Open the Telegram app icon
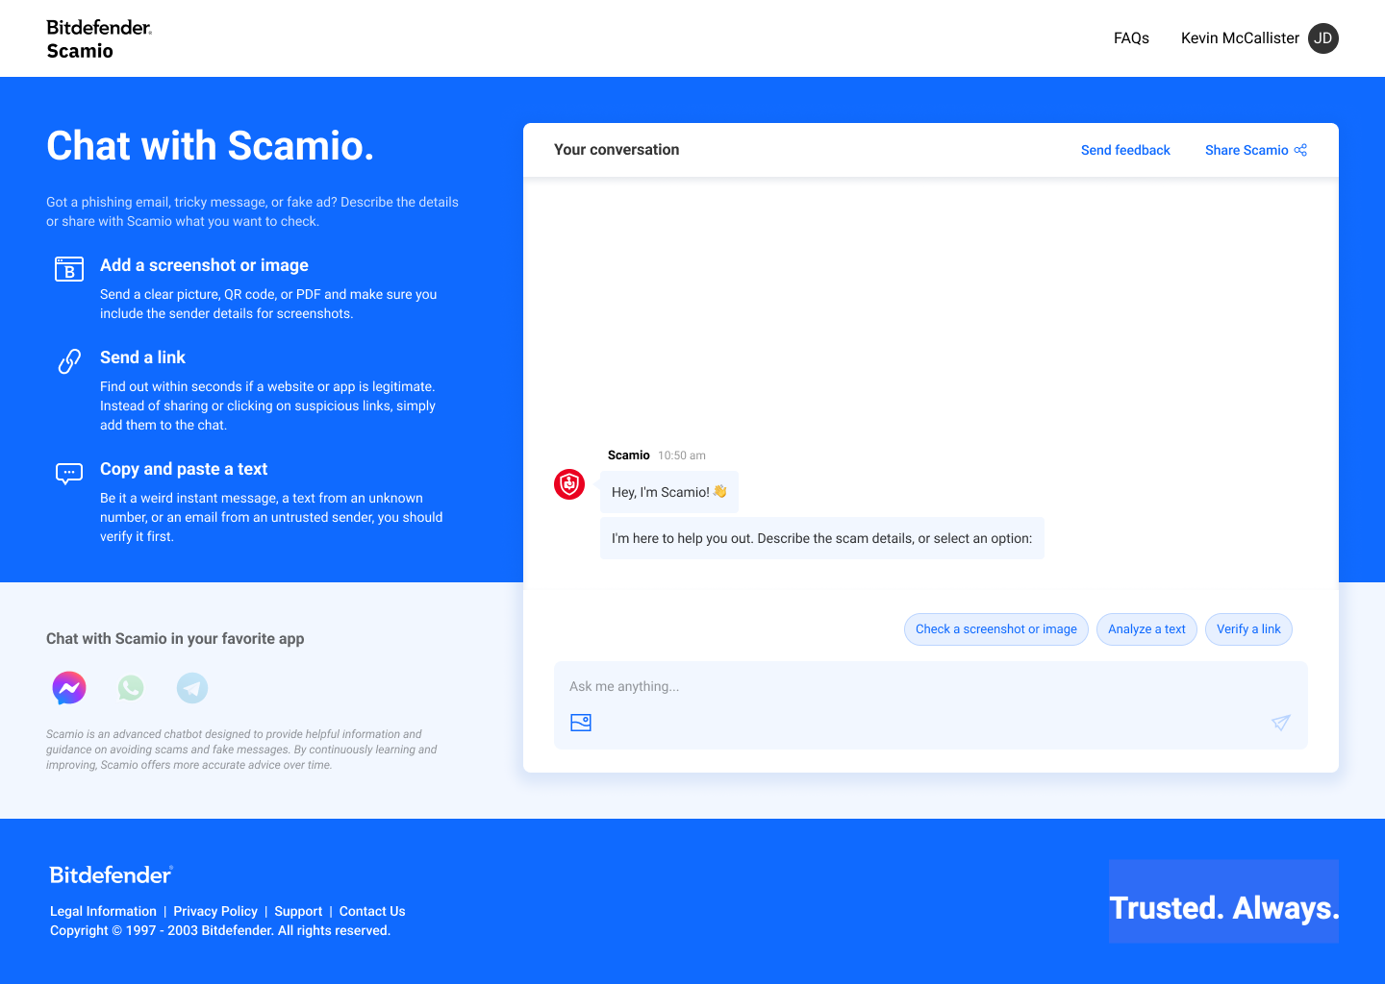This screenshot has width=1385, height=984. click(191, 688)
